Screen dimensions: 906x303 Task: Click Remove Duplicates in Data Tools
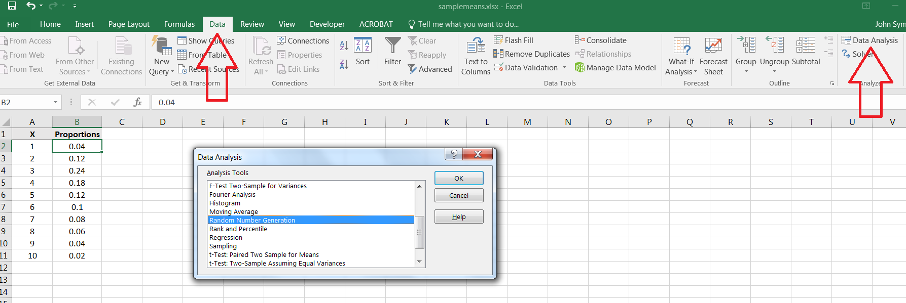(x=532, y=54)
